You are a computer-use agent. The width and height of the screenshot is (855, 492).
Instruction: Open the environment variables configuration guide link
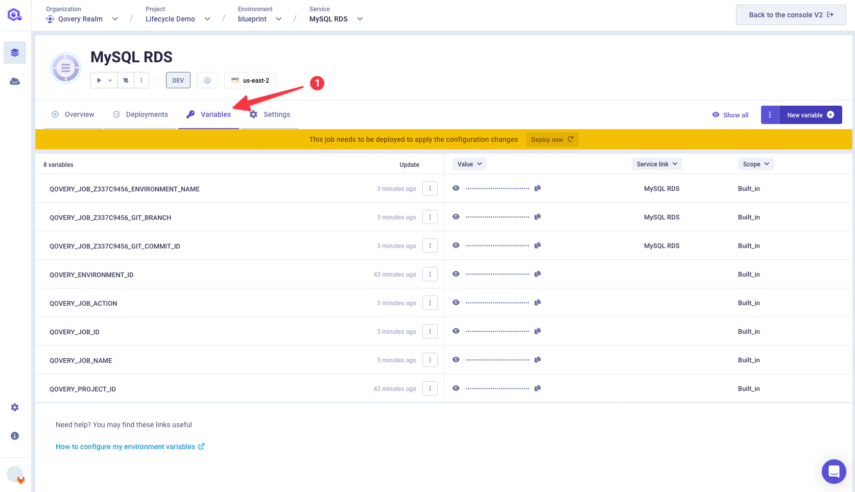tap(125, 447)
